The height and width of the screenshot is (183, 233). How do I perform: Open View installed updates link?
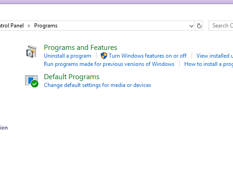[x=215, y=56]
